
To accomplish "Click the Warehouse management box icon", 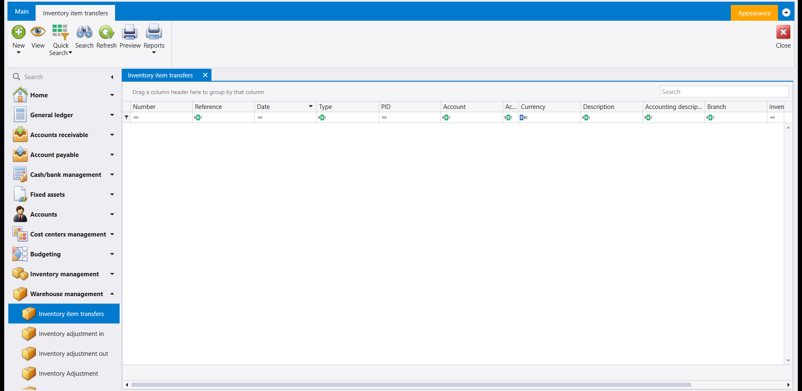I will tap(20, 294).
